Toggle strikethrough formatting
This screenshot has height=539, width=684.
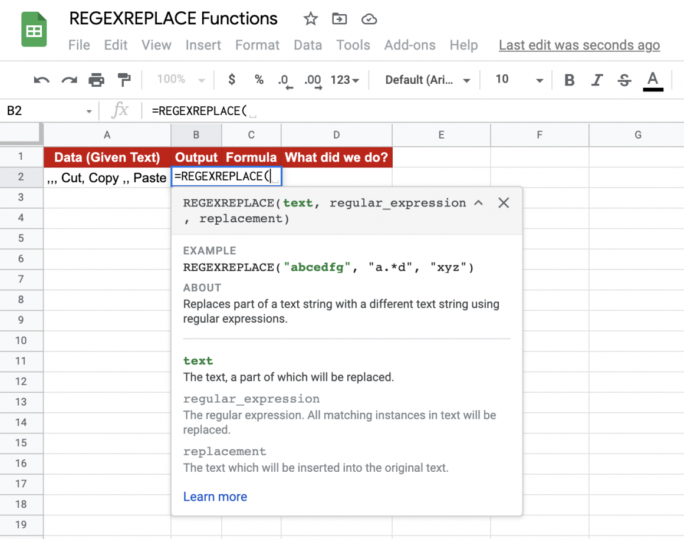624,80
